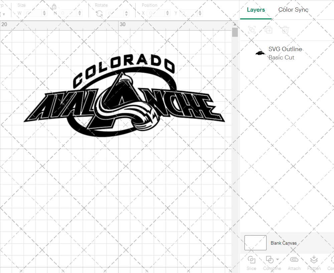Select the Blank Canvas label
This screenshot has height=273, width=334.
tap(284, 243)
